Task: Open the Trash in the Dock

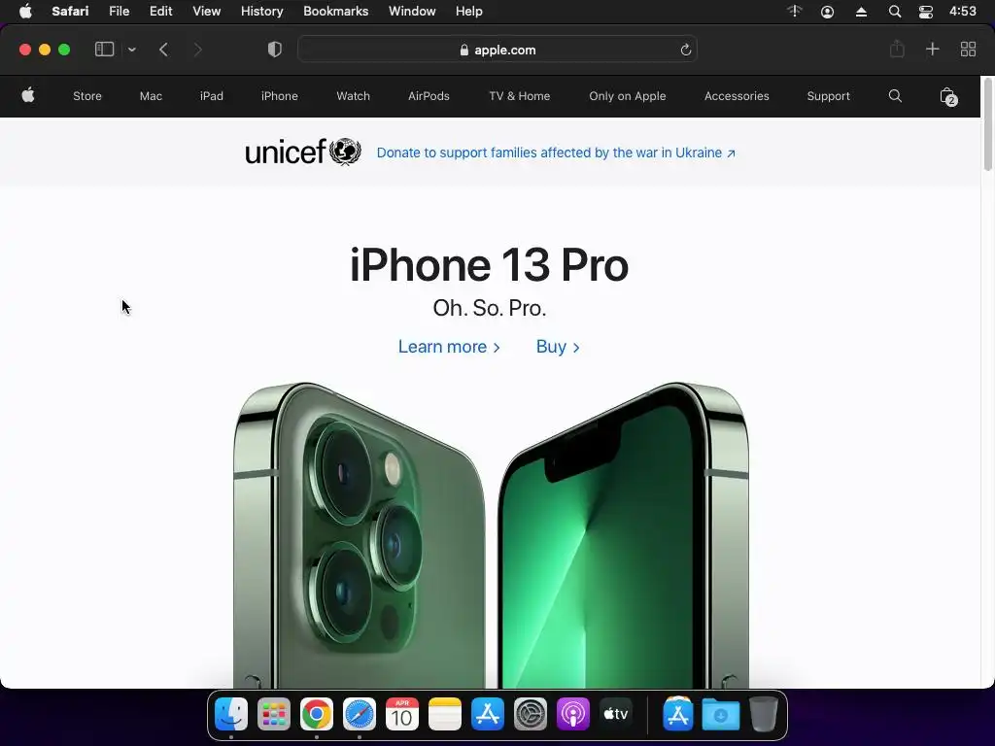Action: click(764, 714)
